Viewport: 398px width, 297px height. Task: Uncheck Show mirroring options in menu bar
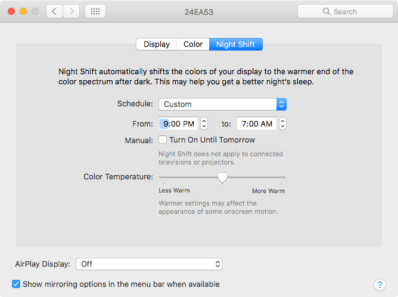coord(17,285)
